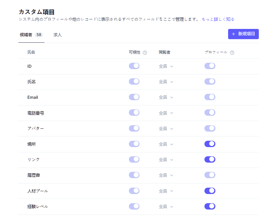
Task: Click the help icon next to プロフィール
Action: (232, 53)
